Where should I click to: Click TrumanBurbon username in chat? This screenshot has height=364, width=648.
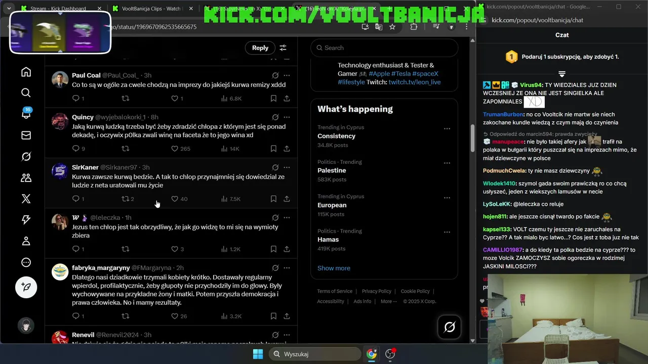click(503, 114)
